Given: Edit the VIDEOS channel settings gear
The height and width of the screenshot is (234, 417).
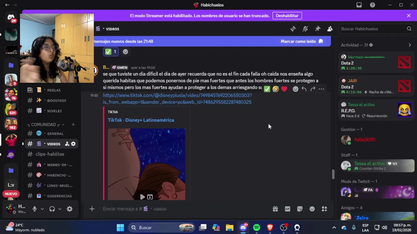Looking at the screenshot, I should (73, 144).
